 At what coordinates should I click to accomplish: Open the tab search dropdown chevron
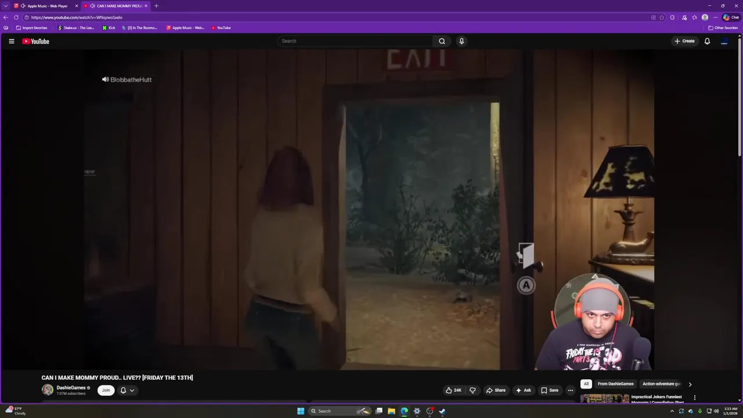point(6,6)
